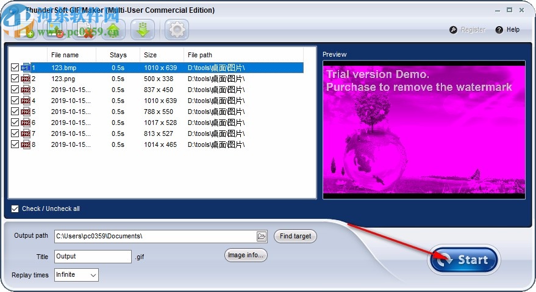
Task: Uncheck the checkbox for row 1 123.bmp
Action: click(15, 67)
